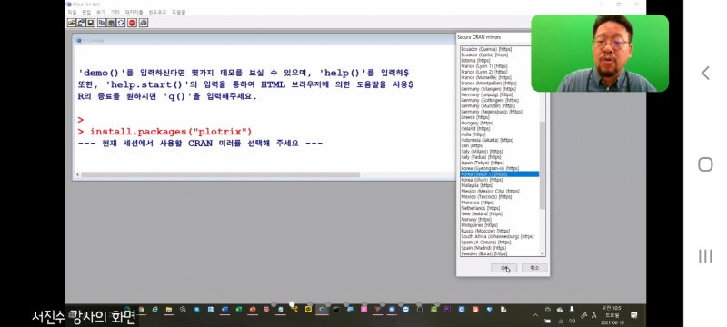727x327 pixels.
Task: Confirm the mirror selection with OK button
Action: 503,268
